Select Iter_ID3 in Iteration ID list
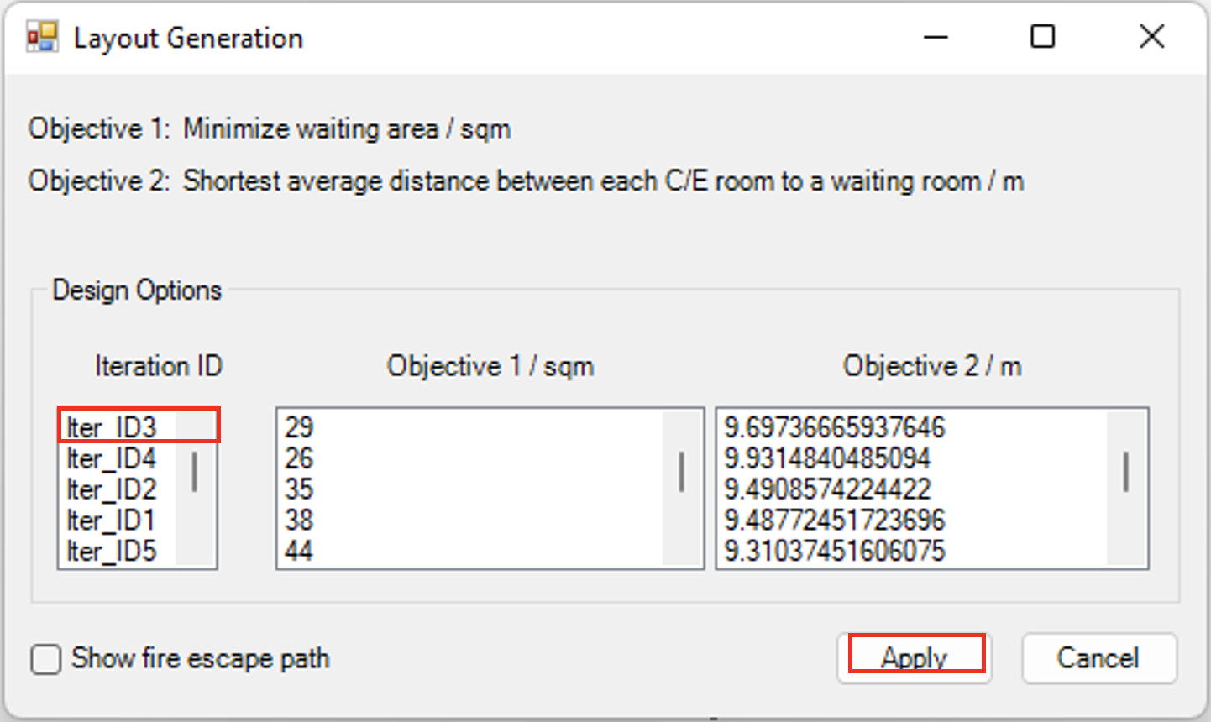 click(112, 427)
